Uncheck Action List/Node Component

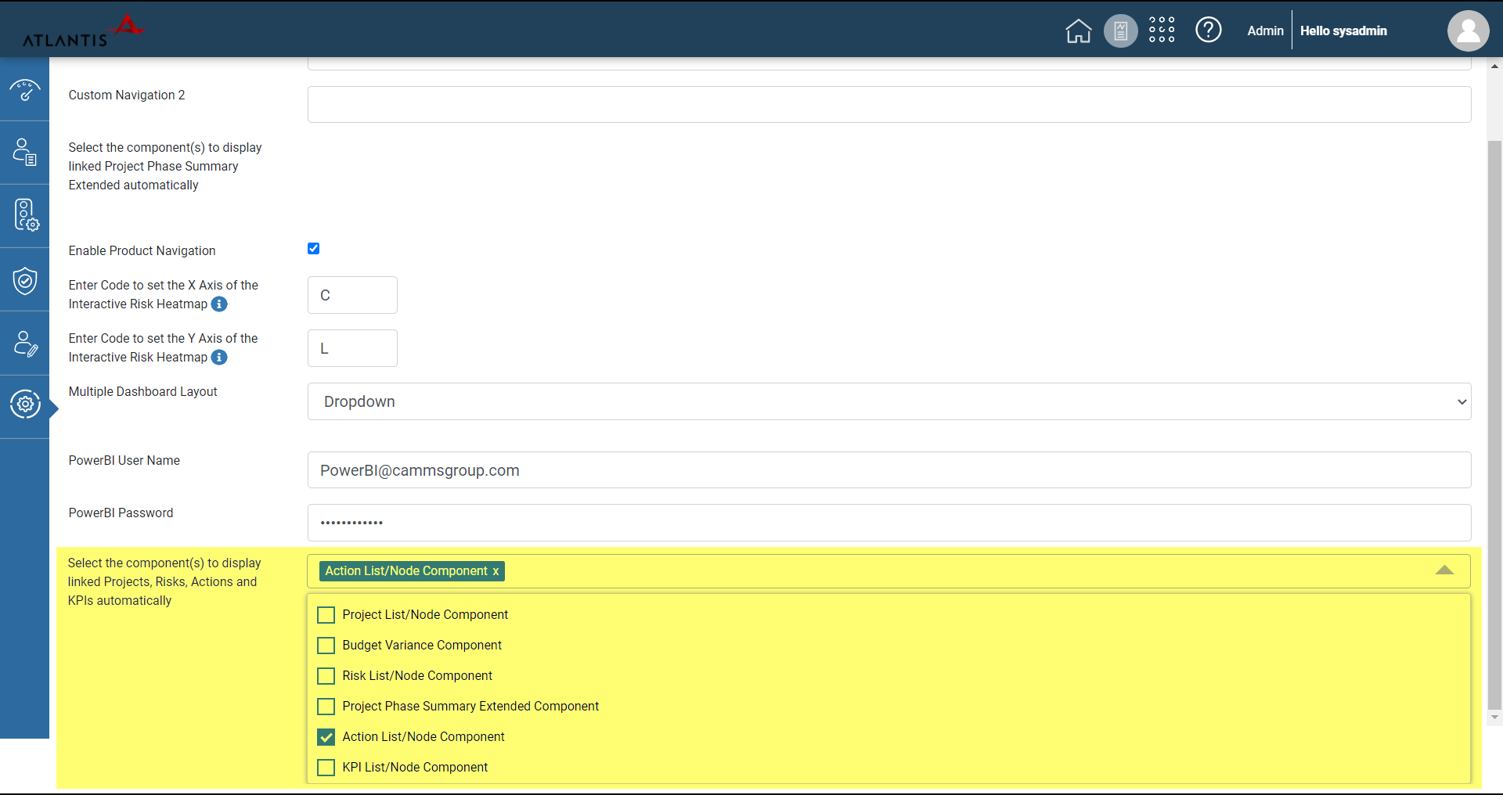[326, 737]
